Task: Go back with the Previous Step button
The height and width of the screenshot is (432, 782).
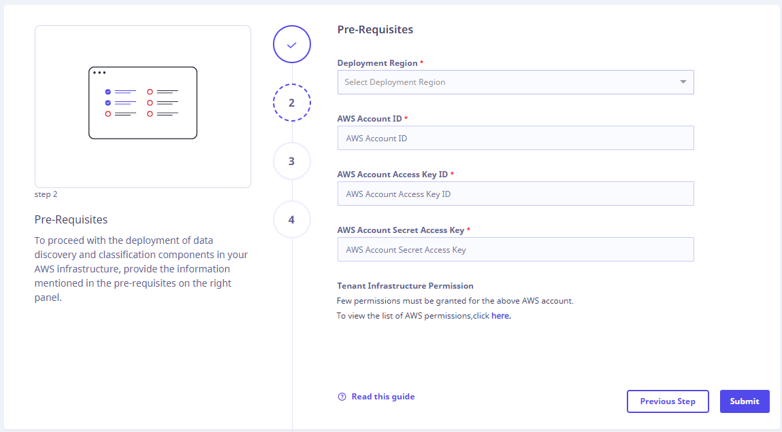Action: tap(667, 401)
